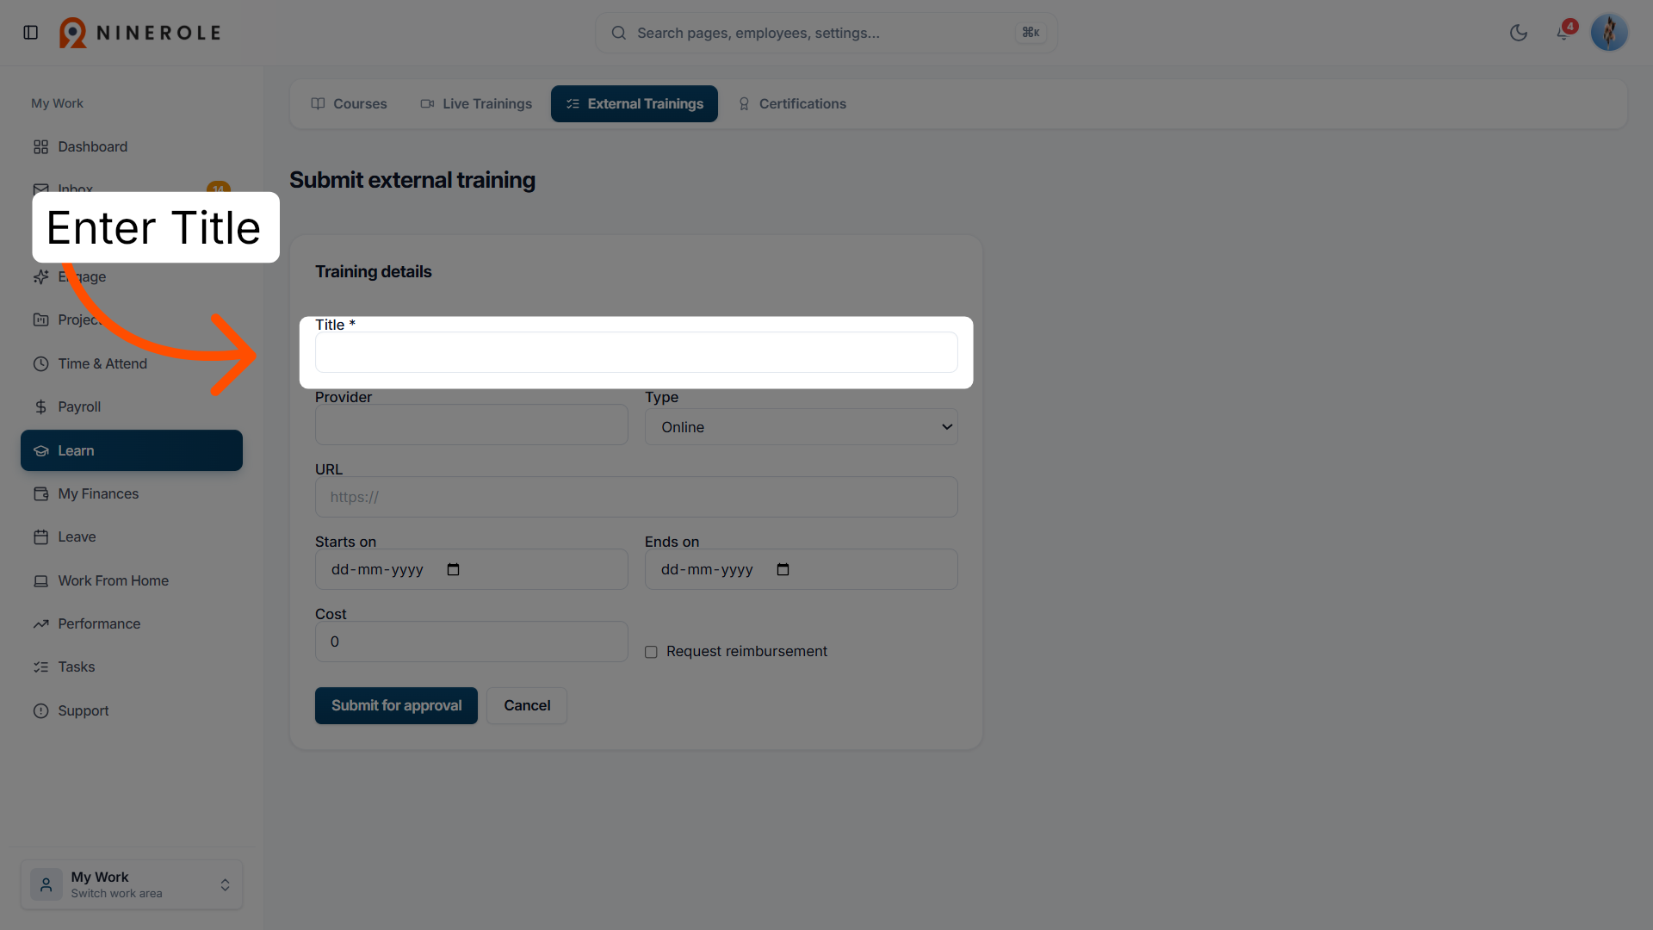Toggle dark mode with the moon icon
The height and width of the screenshot is (930, 1653).
tap(1519, 33)
